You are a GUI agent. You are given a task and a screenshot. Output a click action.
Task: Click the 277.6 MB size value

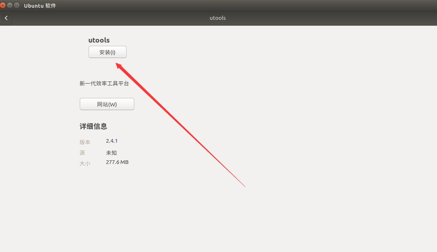[x=117, y=162]
